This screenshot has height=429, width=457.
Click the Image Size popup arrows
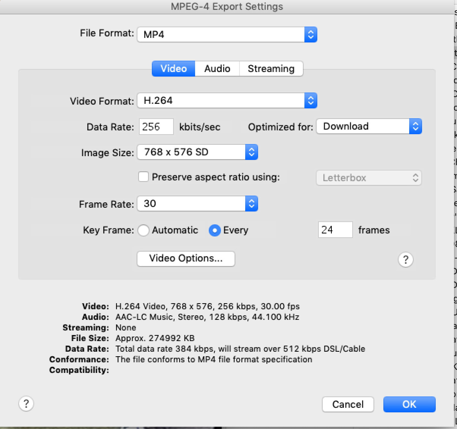click(x=251, y=152)
